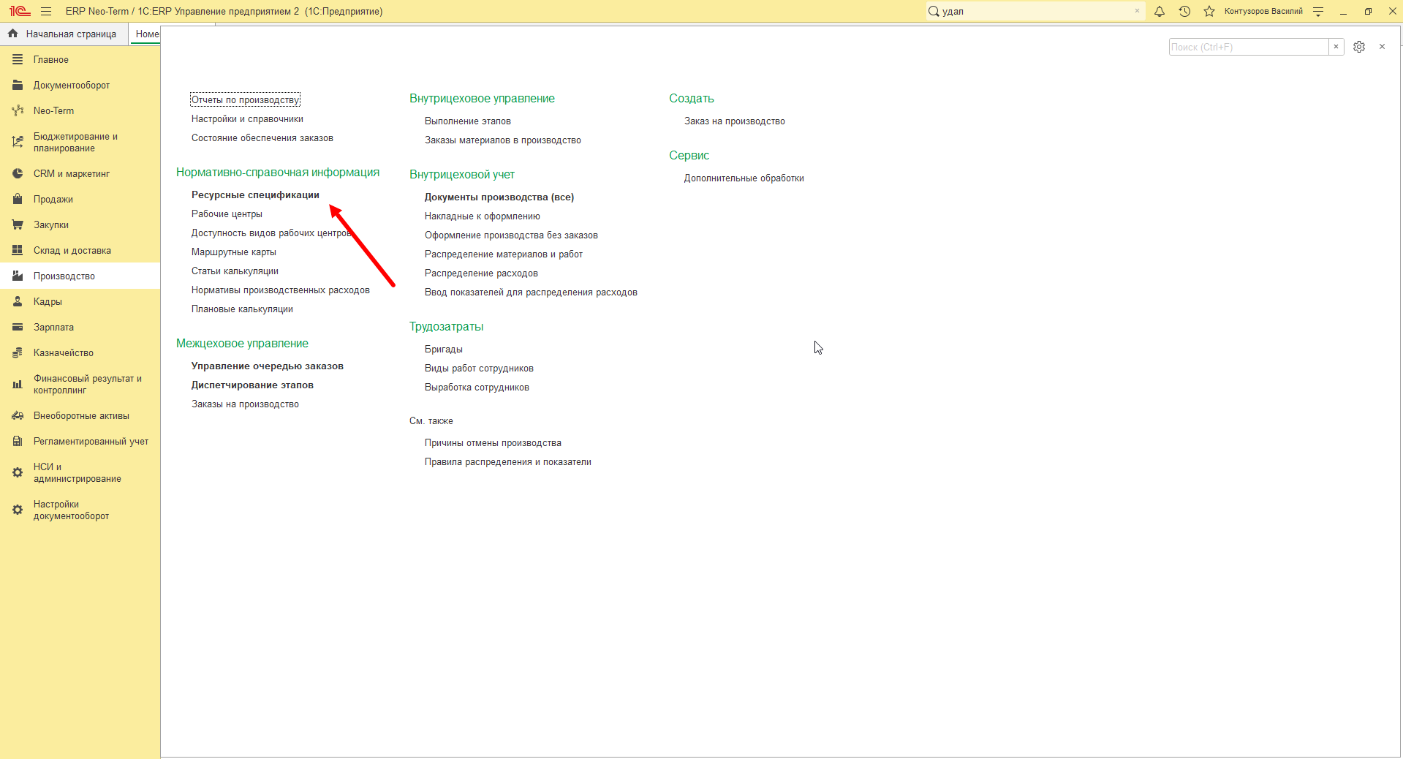Open the history clock icon
This screenshot has height=759, width=1403.
1184,11
